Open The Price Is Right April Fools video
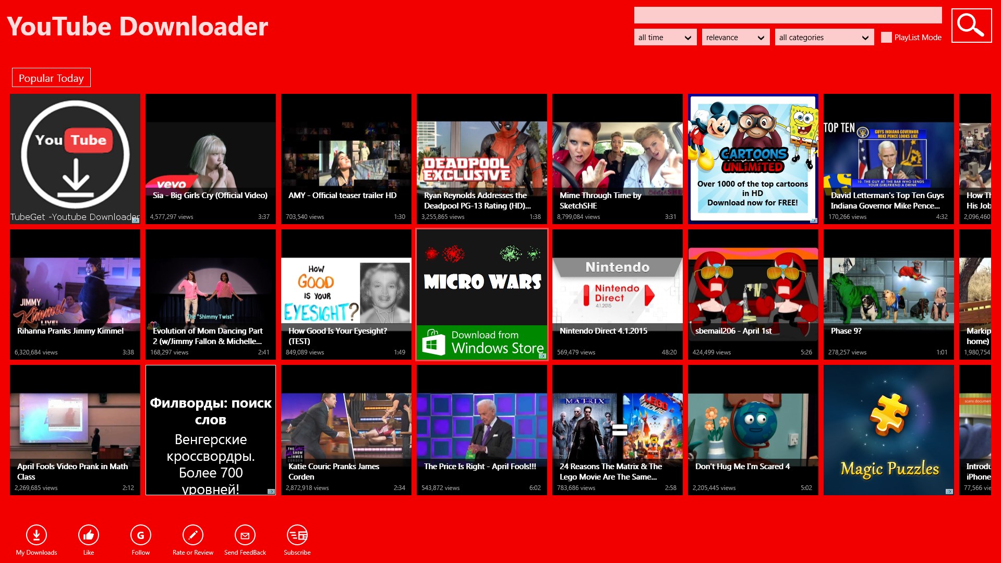1001x563 pixels. [x=482, y=430]
